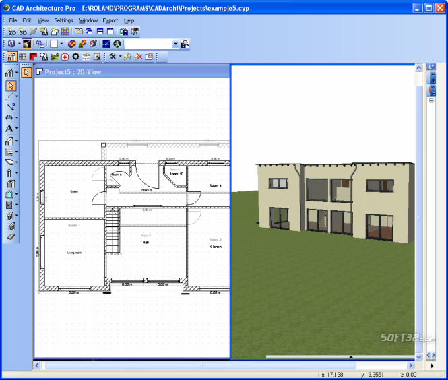Screen dimensions: 448x380
Task: Click the red sphere render icon
Action: pos(71,44)
